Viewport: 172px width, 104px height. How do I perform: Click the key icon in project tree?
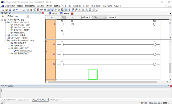pyautogui.click(x=3, y=16)
